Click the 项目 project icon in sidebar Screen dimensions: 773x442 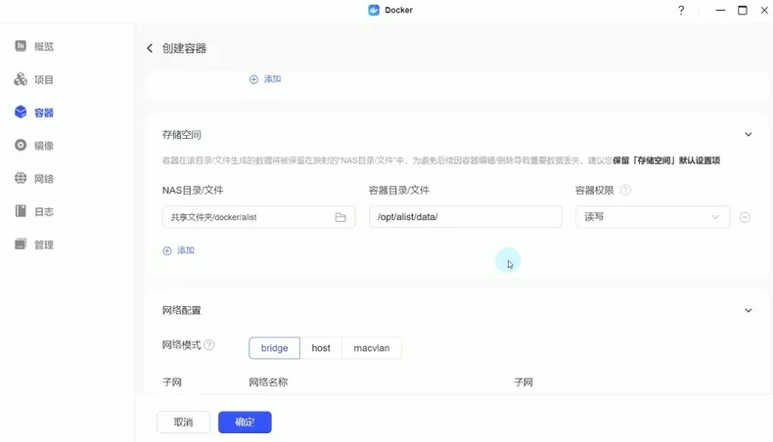[21, 79]
